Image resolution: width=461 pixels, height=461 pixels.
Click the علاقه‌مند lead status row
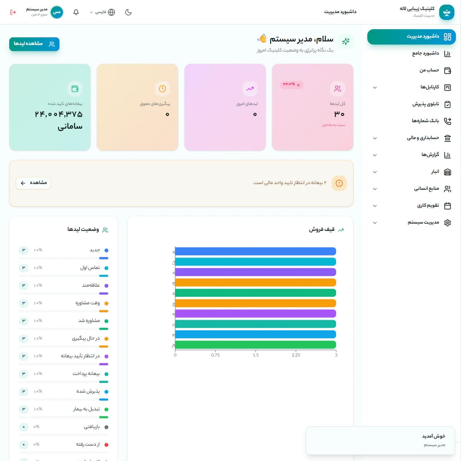tap(63, 289)
